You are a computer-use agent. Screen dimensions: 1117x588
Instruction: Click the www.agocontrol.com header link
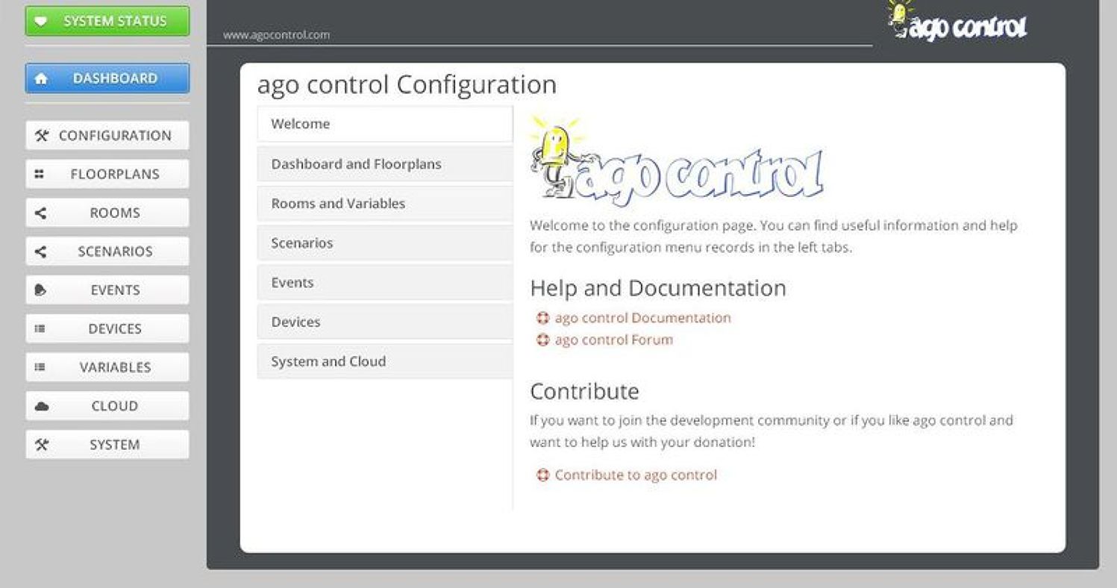pos(276,35)
